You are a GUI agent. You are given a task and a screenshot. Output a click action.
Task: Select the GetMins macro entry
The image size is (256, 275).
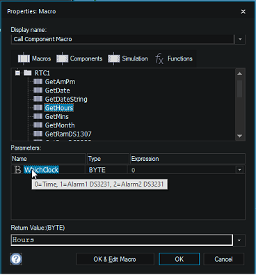[x=57, y=116]
